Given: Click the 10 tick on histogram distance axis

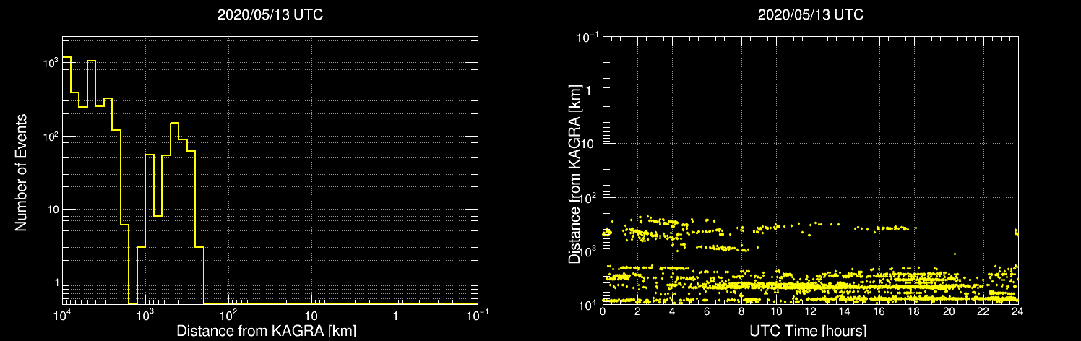Looking at the screenshot, I should click(311, 316).
